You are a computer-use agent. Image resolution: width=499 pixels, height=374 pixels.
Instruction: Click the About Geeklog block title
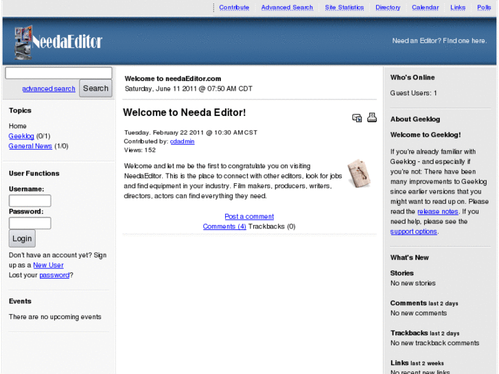[415, 119]
